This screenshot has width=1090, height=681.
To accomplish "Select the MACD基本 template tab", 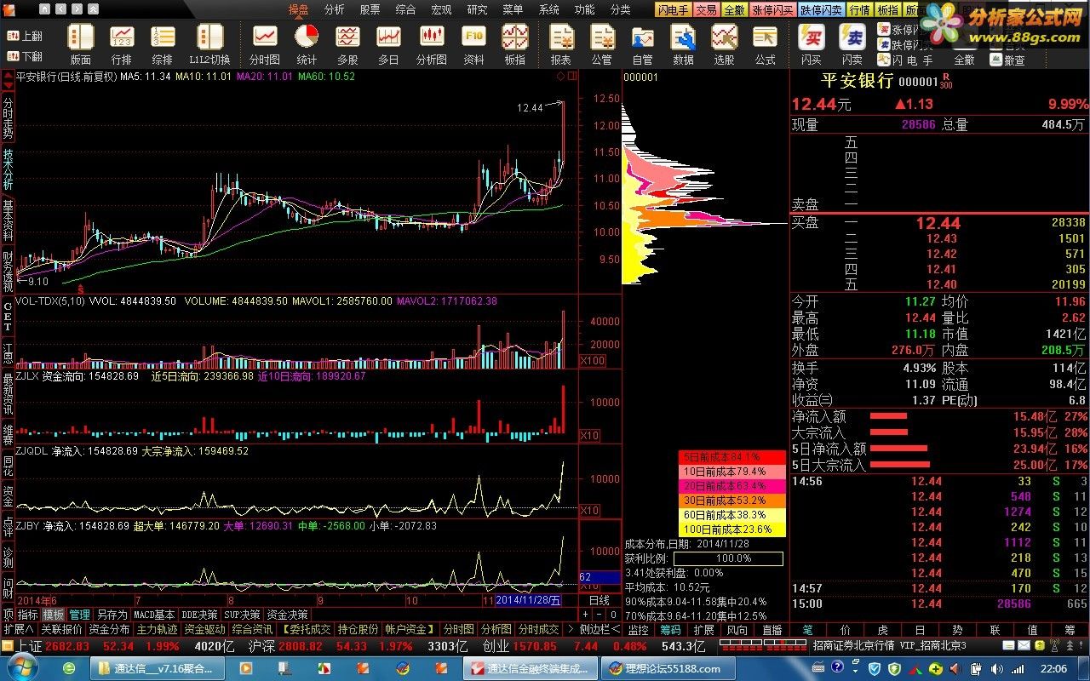I will coord(154,615).
